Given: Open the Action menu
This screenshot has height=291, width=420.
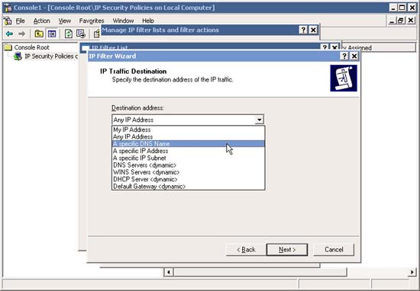Looking at the screenshot, I should pos(41,21).
